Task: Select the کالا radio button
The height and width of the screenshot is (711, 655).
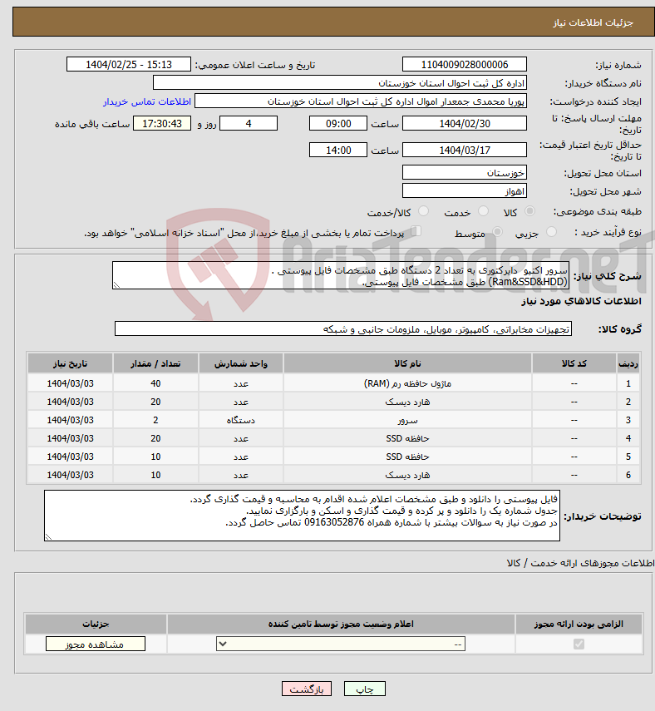Action: click(529, 211)
